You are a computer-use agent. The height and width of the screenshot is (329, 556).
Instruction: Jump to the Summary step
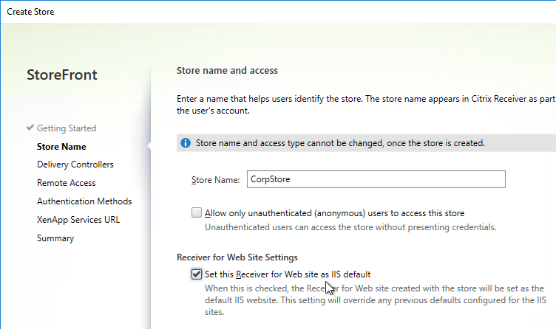click(55, 238)
